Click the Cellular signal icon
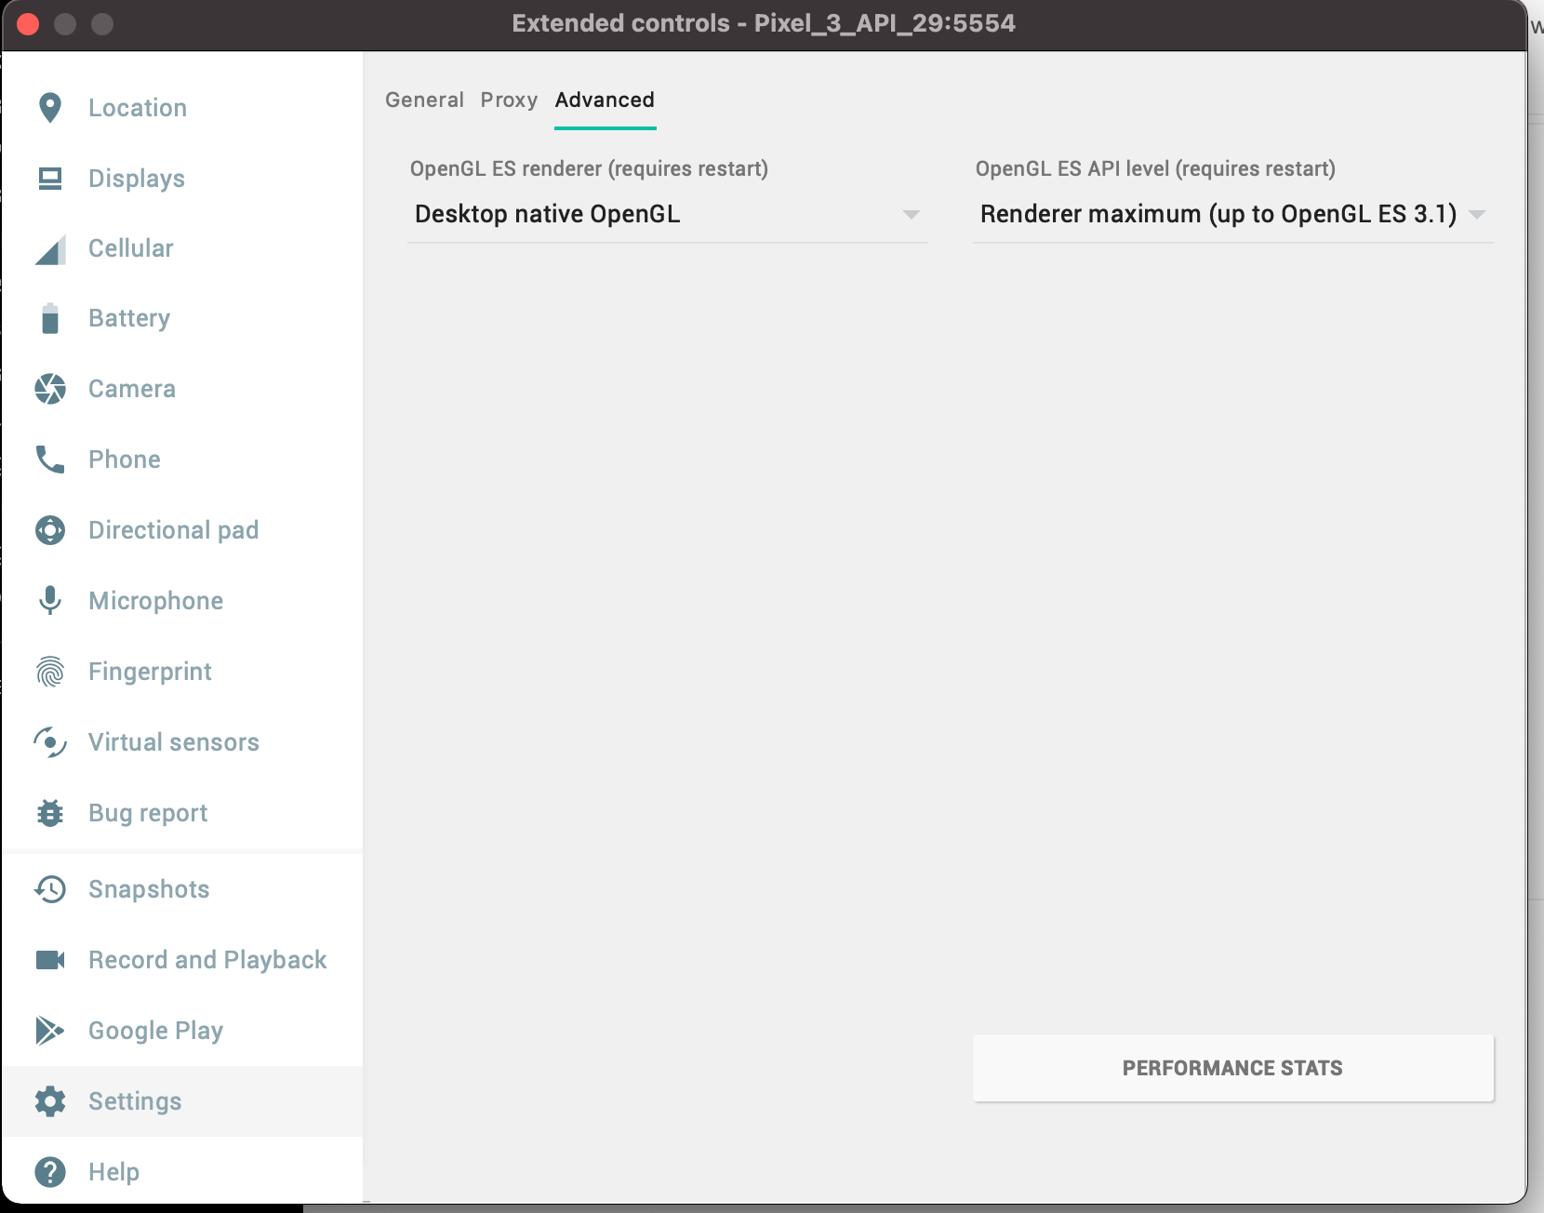This screenshot has width=1544, height=1213. click(49, 248)
